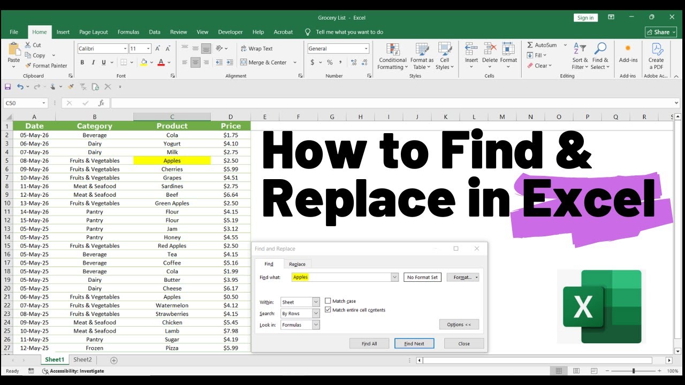
Task: Open the Sort & Filter menu
Action: [580, 56]
